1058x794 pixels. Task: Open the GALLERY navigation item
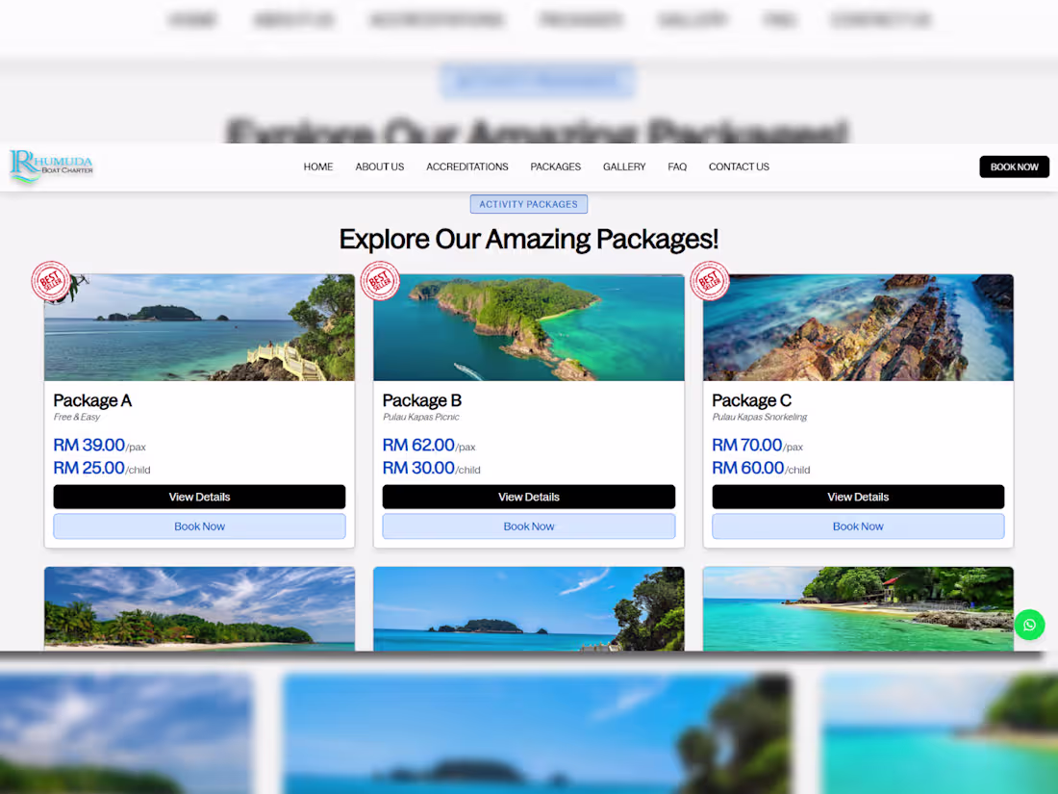pos(624,166)
